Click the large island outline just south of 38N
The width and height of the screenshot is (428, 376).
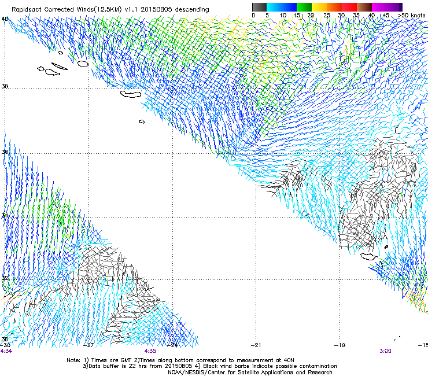pos(131,94)
